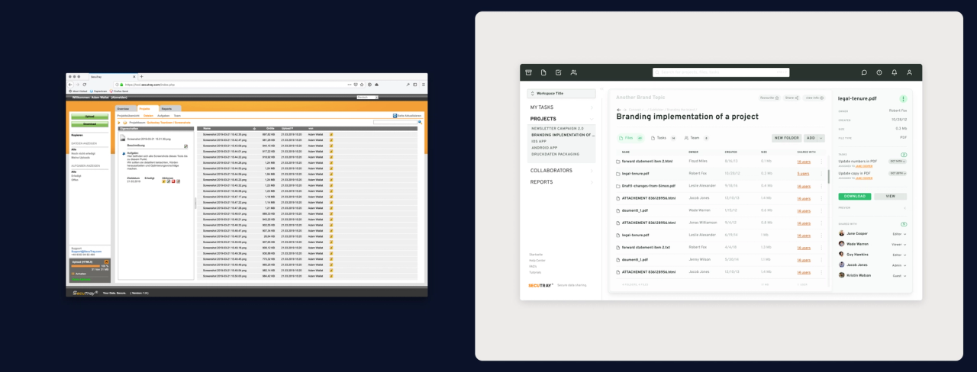Open the OCT 20TH due date dropdown

pos(896,173)
